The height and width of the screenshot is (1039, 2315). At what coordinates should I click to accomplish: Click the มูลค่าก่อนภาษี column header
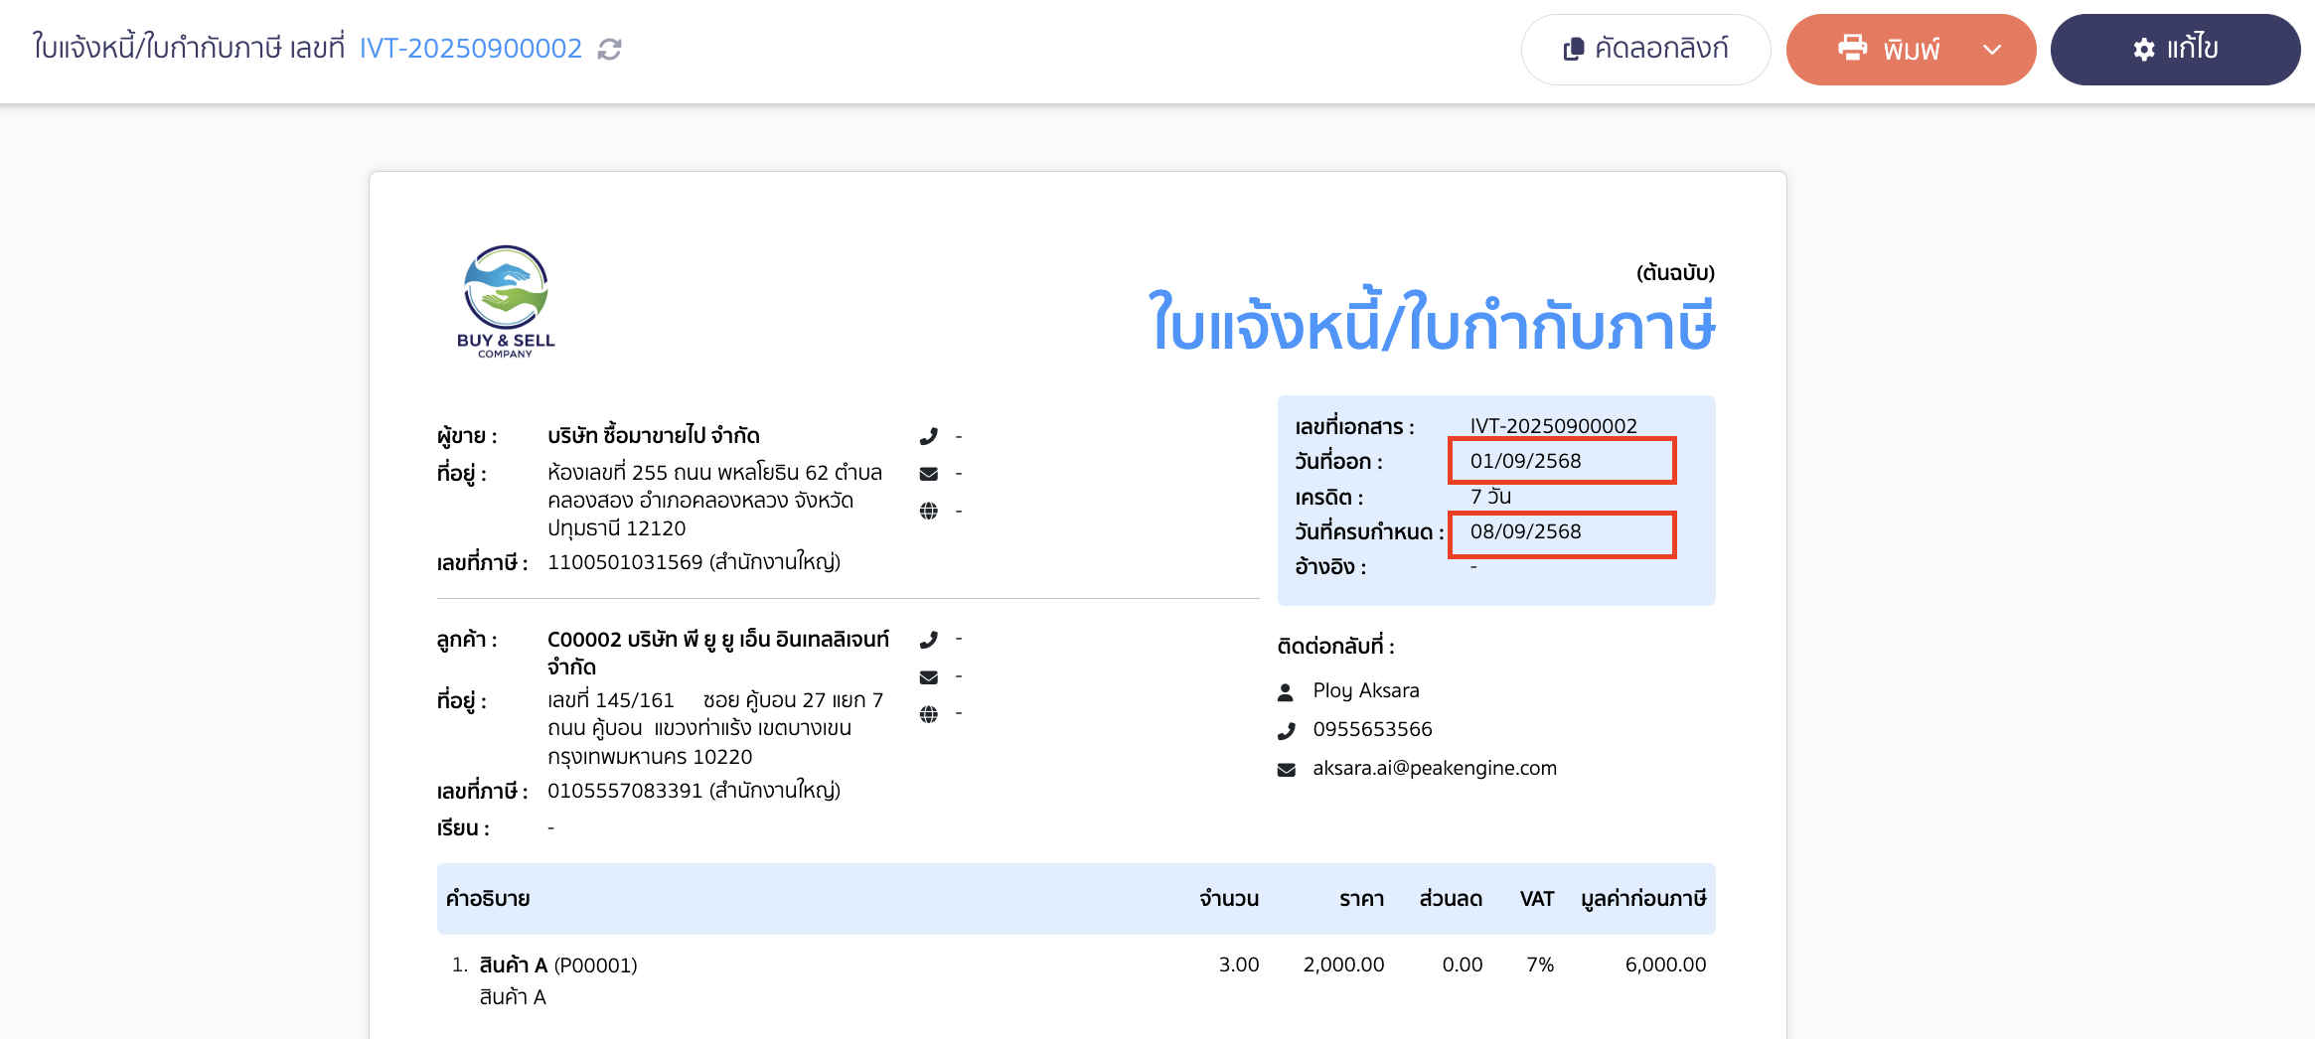1643,899
